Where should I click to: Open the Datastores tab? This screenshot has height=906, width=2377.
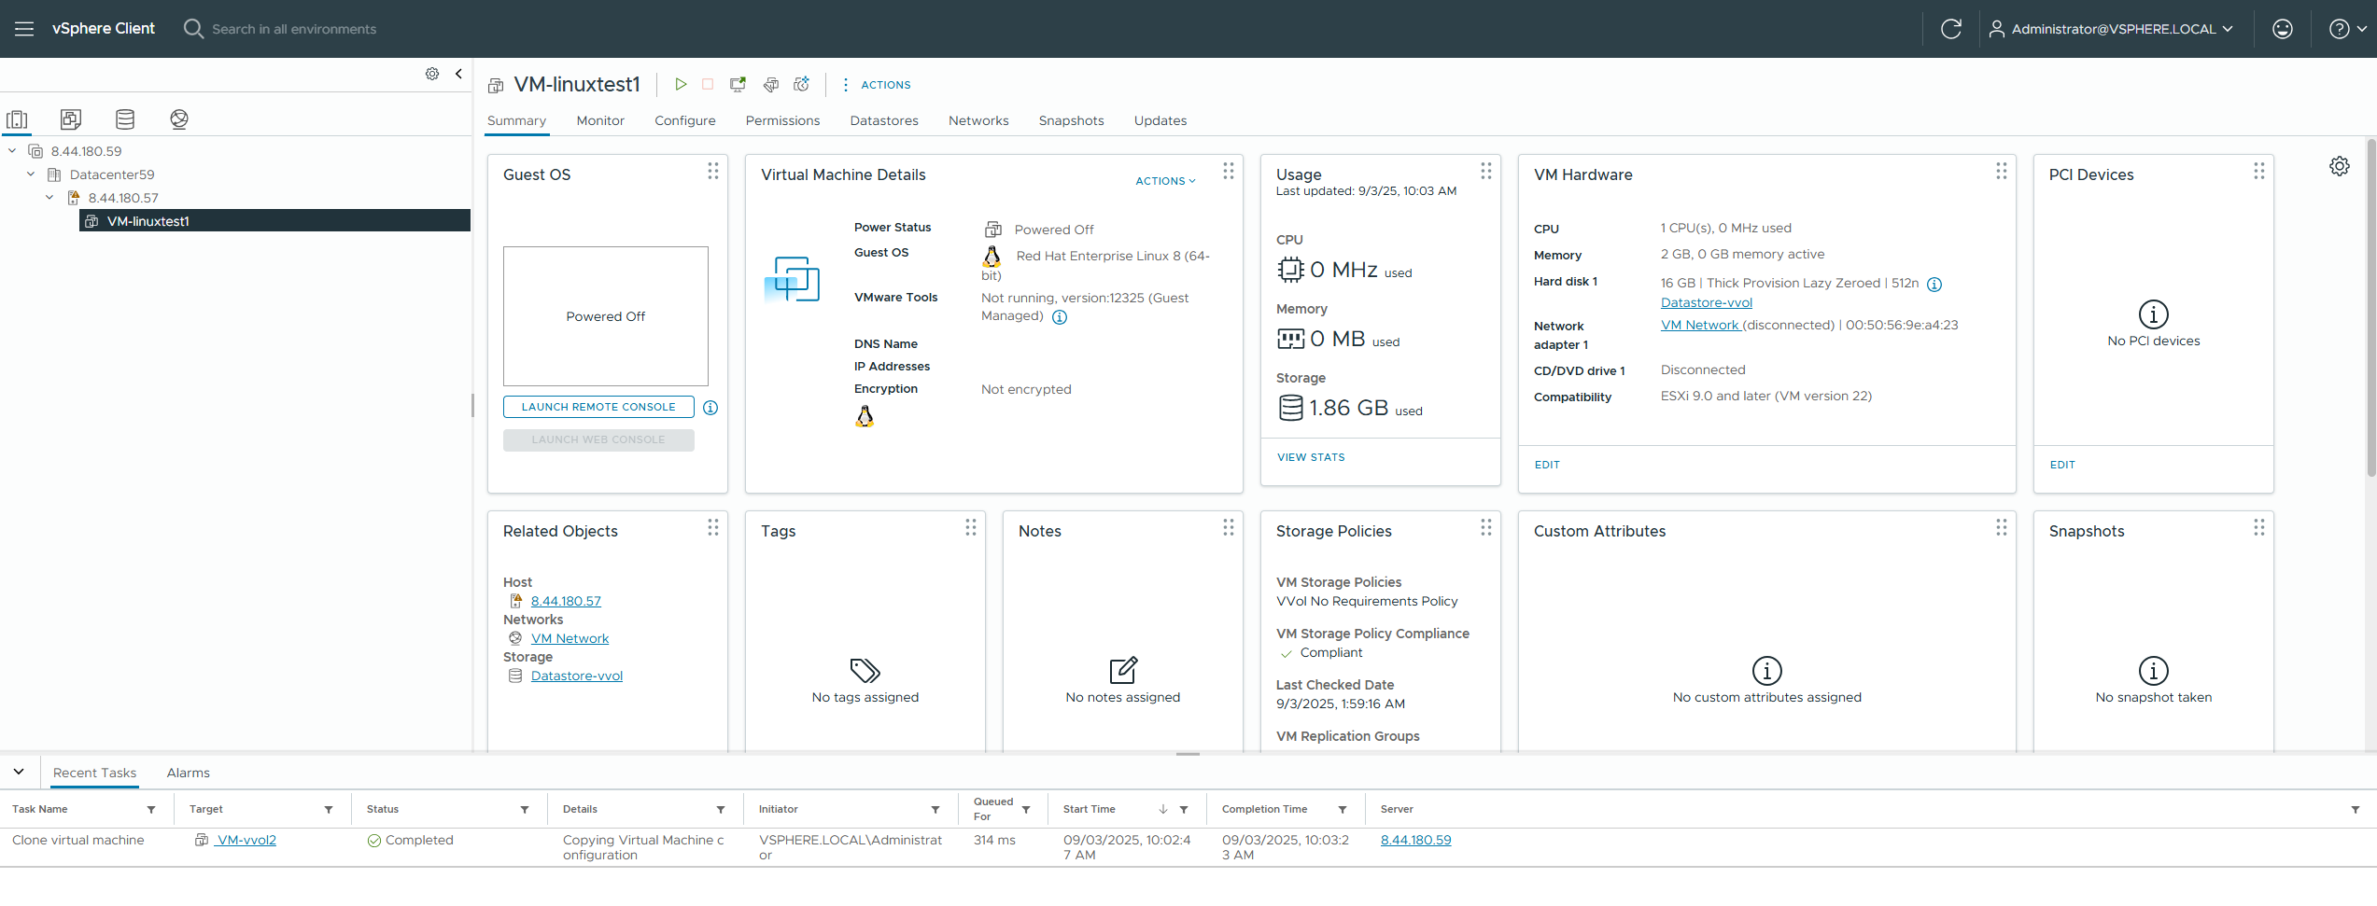coord(884,120)
